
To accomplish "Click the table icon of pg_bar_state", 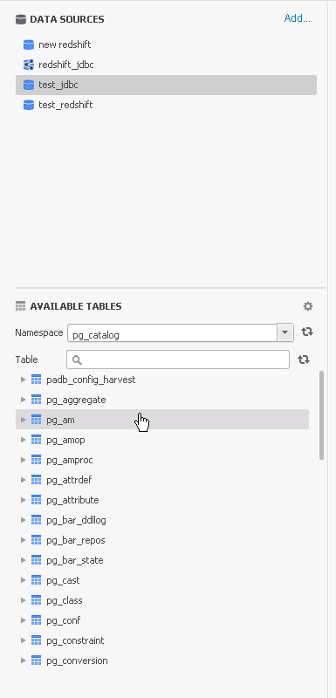I will [x=37, y=560].
